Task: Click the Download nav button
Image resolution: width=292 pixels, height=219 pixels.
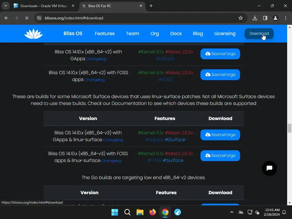Action: click(x=259, y=34)
